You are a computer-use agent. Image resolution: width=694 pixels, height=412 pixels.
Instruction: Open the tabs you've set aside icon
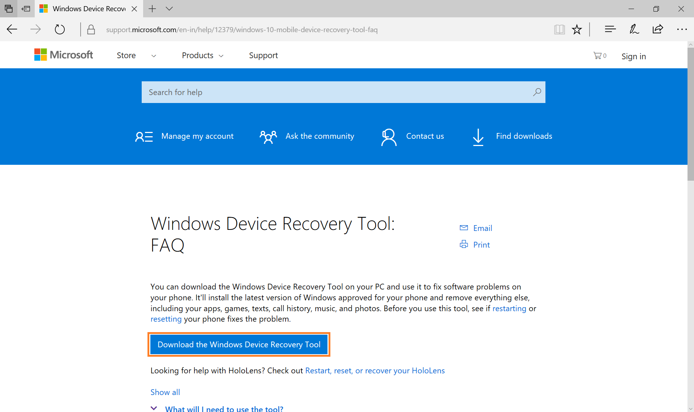pos(9,9)
